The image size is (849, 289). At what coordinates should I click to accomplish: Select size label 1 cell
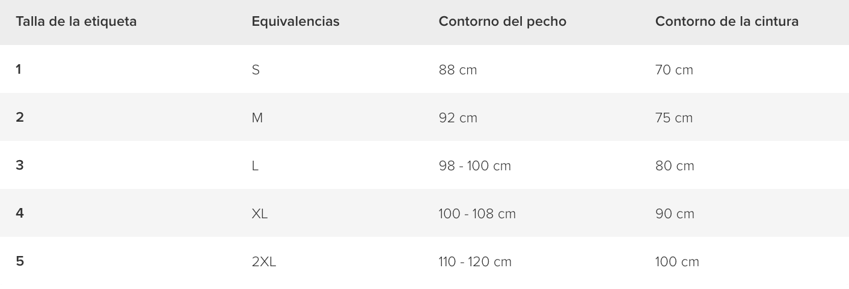[x=19, y=70]
